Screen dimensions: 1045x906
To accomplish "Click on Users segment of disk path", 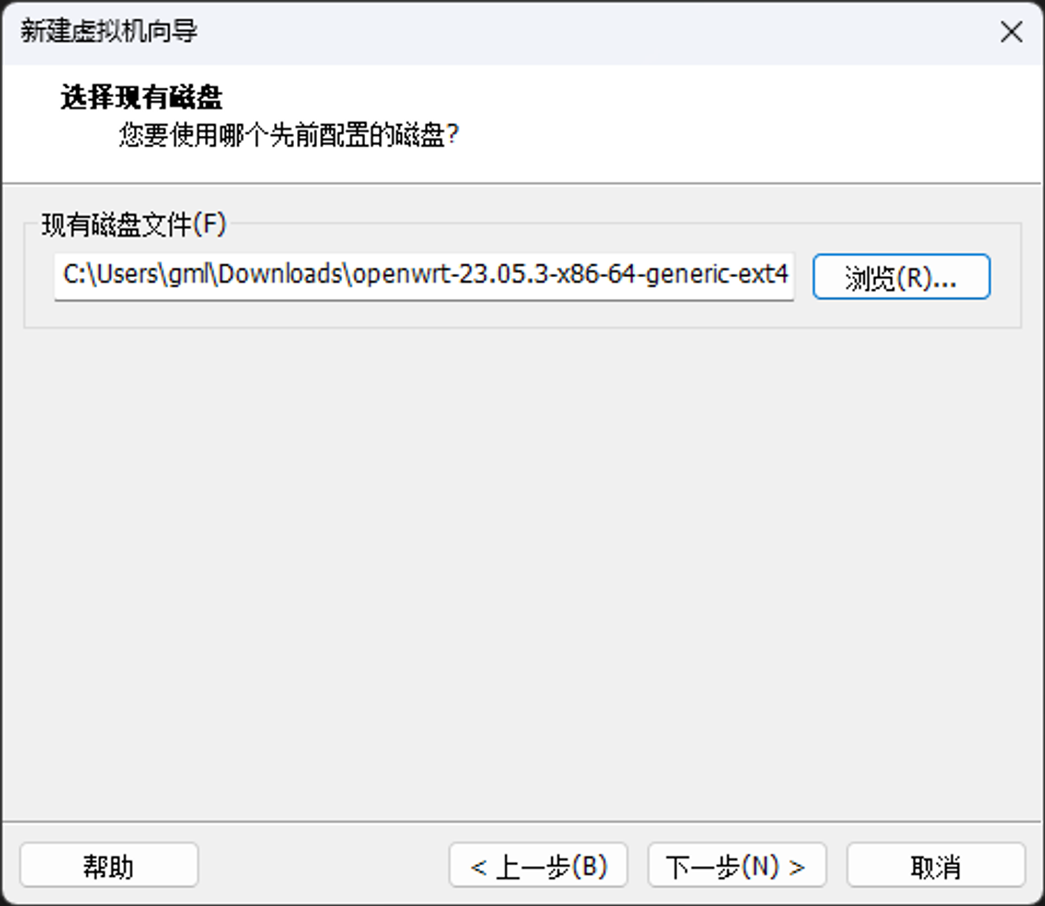I will pyautogui.click(x=127, y=275).
